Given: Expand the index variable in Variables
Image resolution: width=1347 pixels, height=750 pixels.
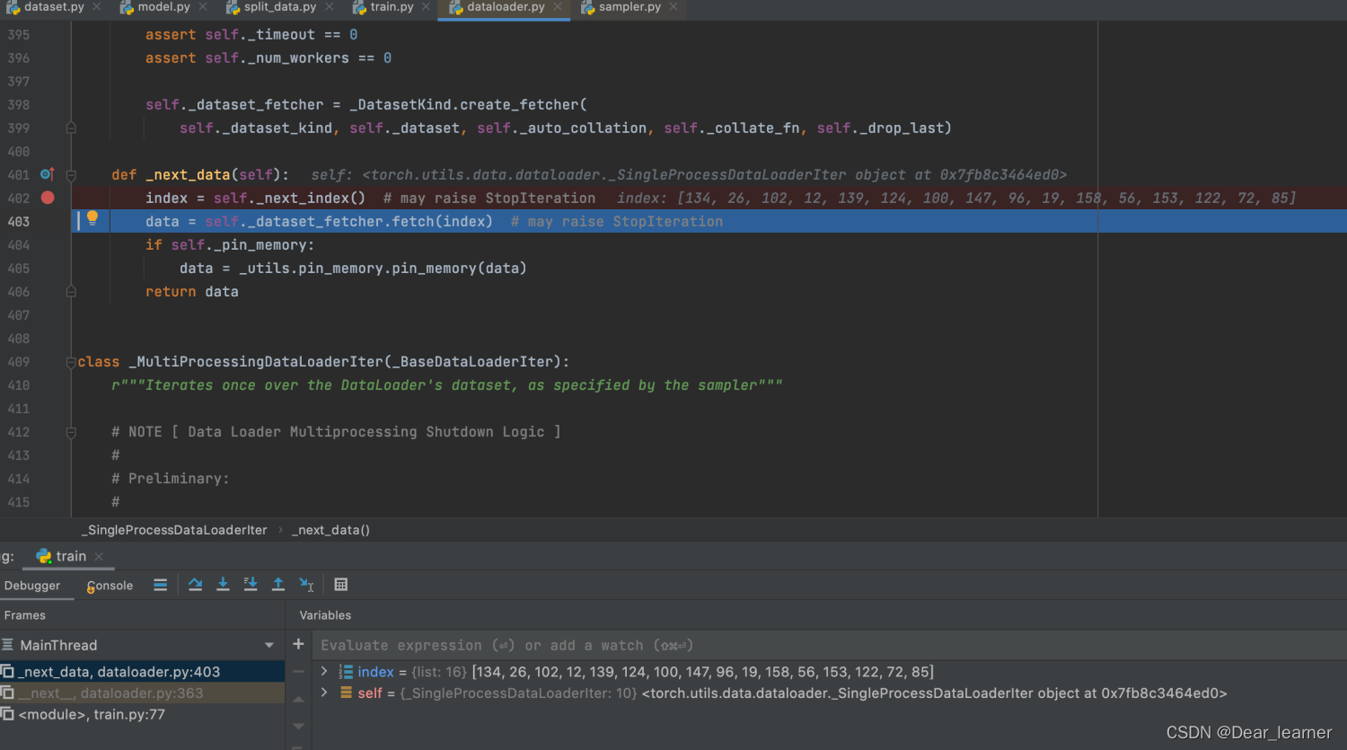Looking at the screenshot, I should pos(324,672).
